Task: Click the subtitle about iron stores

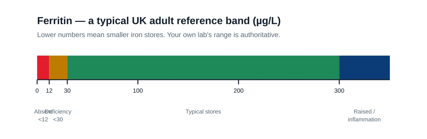Action: 159,35
